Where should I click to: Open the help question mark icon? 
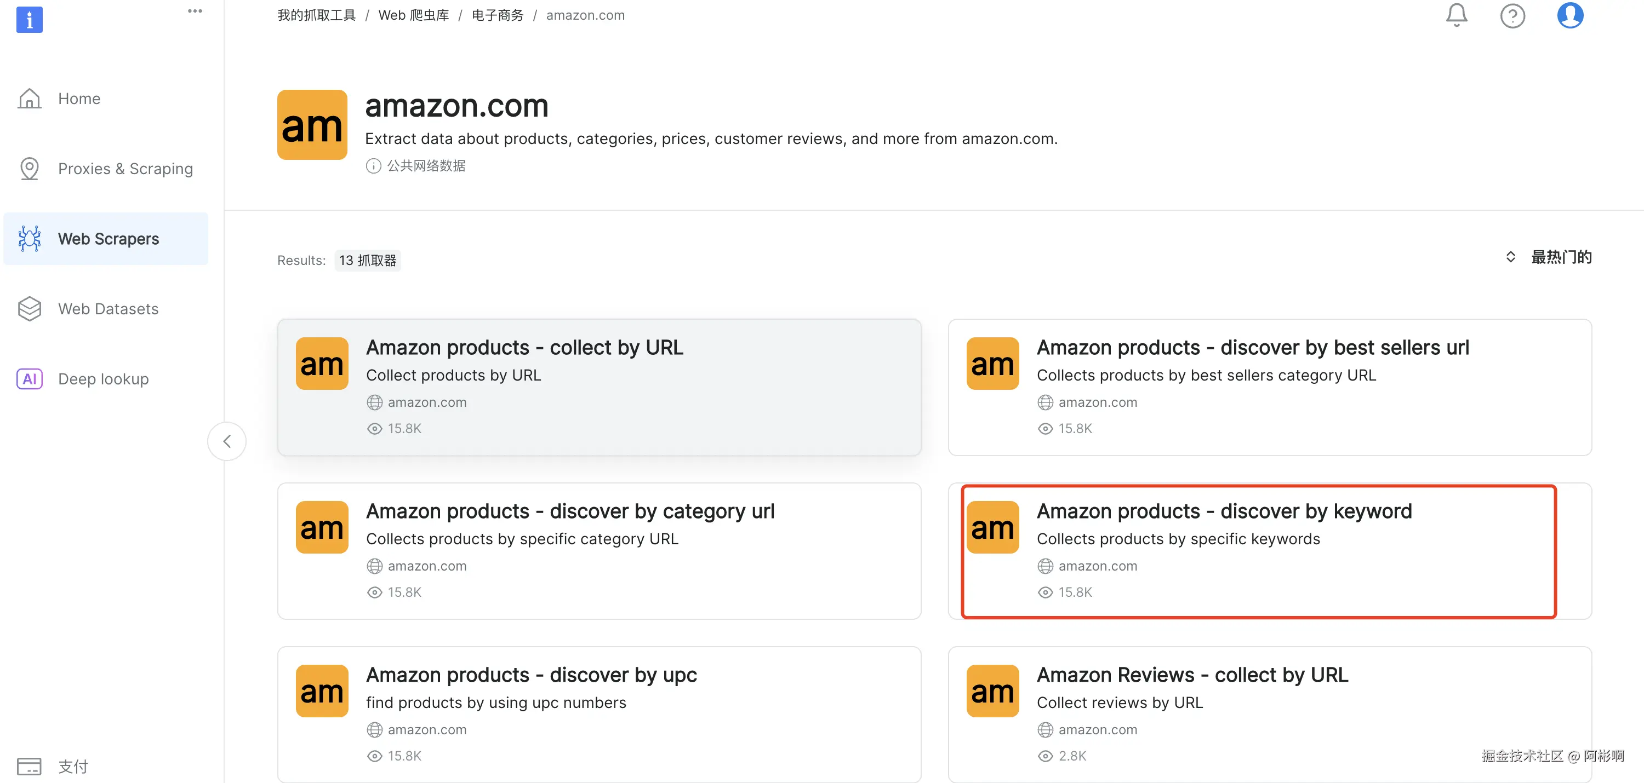pyautogui.click(x=1512, y=15)
